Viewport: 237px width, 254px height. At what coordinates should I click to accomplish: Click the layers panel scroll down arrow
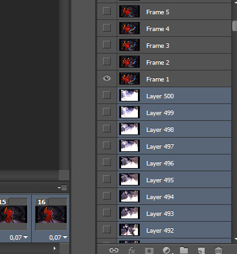tap(235, 238)
